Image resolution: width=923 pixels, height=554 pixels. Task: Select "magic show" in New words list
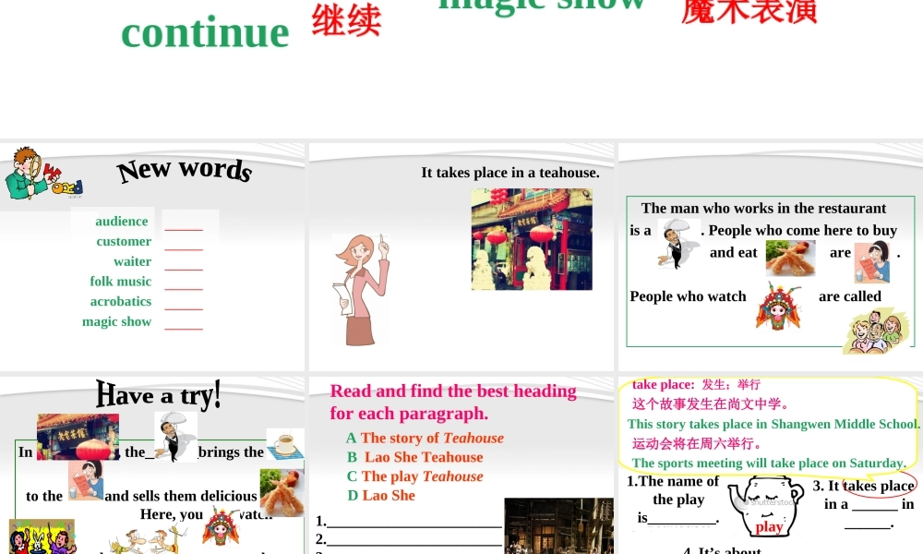116,321
